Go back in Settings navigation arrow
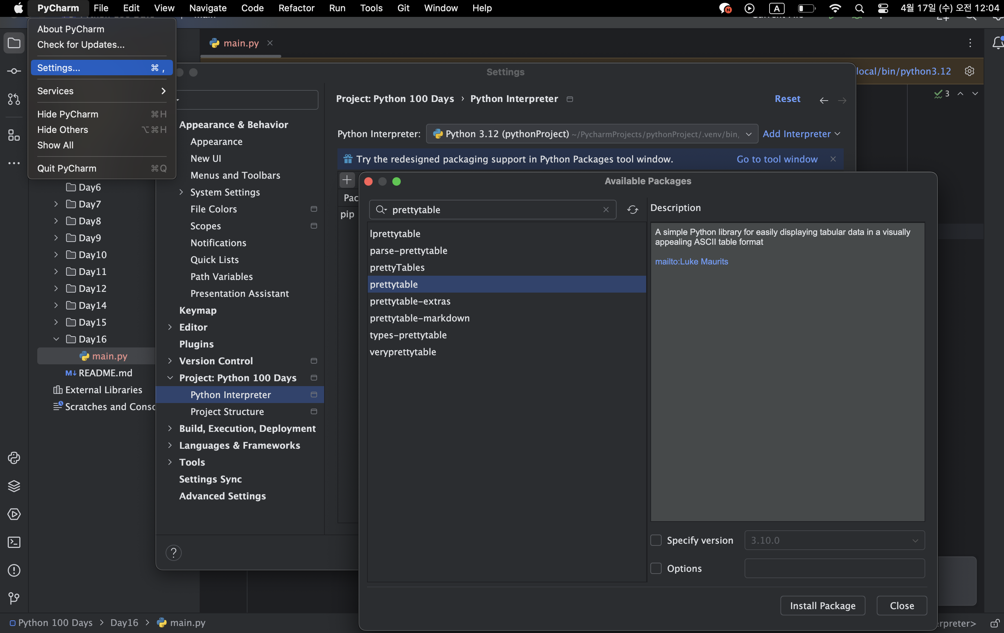Image resolution: width=1004 pixels, height=633 pixels. pyautogui.click(x=823, y=101)
